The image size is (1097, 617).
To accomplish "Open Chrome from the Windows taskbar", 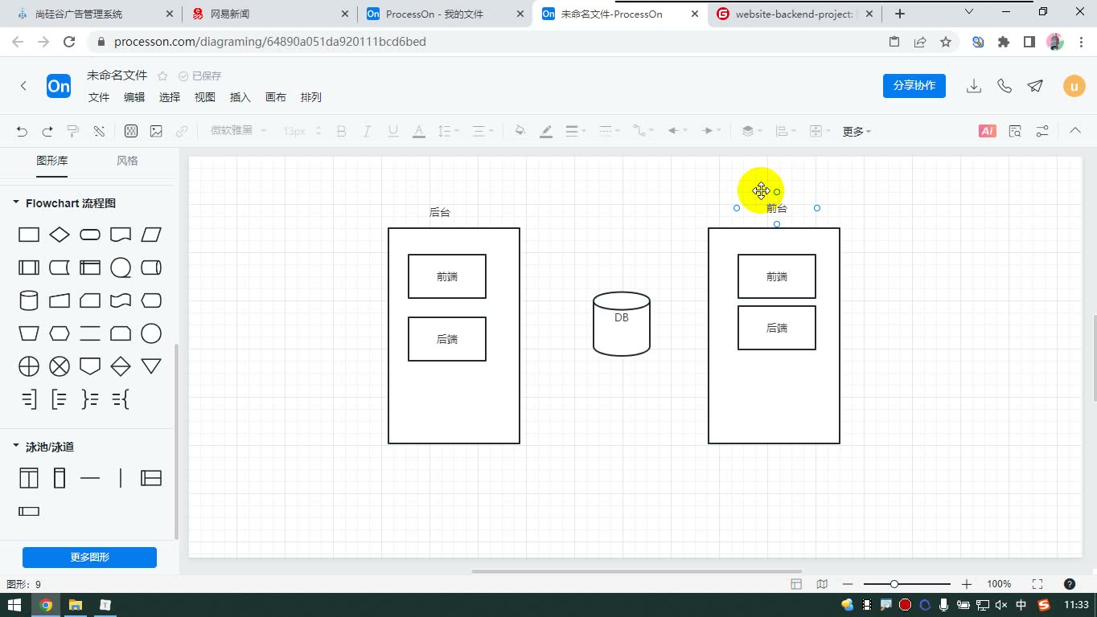I will (x=46, y=605).
